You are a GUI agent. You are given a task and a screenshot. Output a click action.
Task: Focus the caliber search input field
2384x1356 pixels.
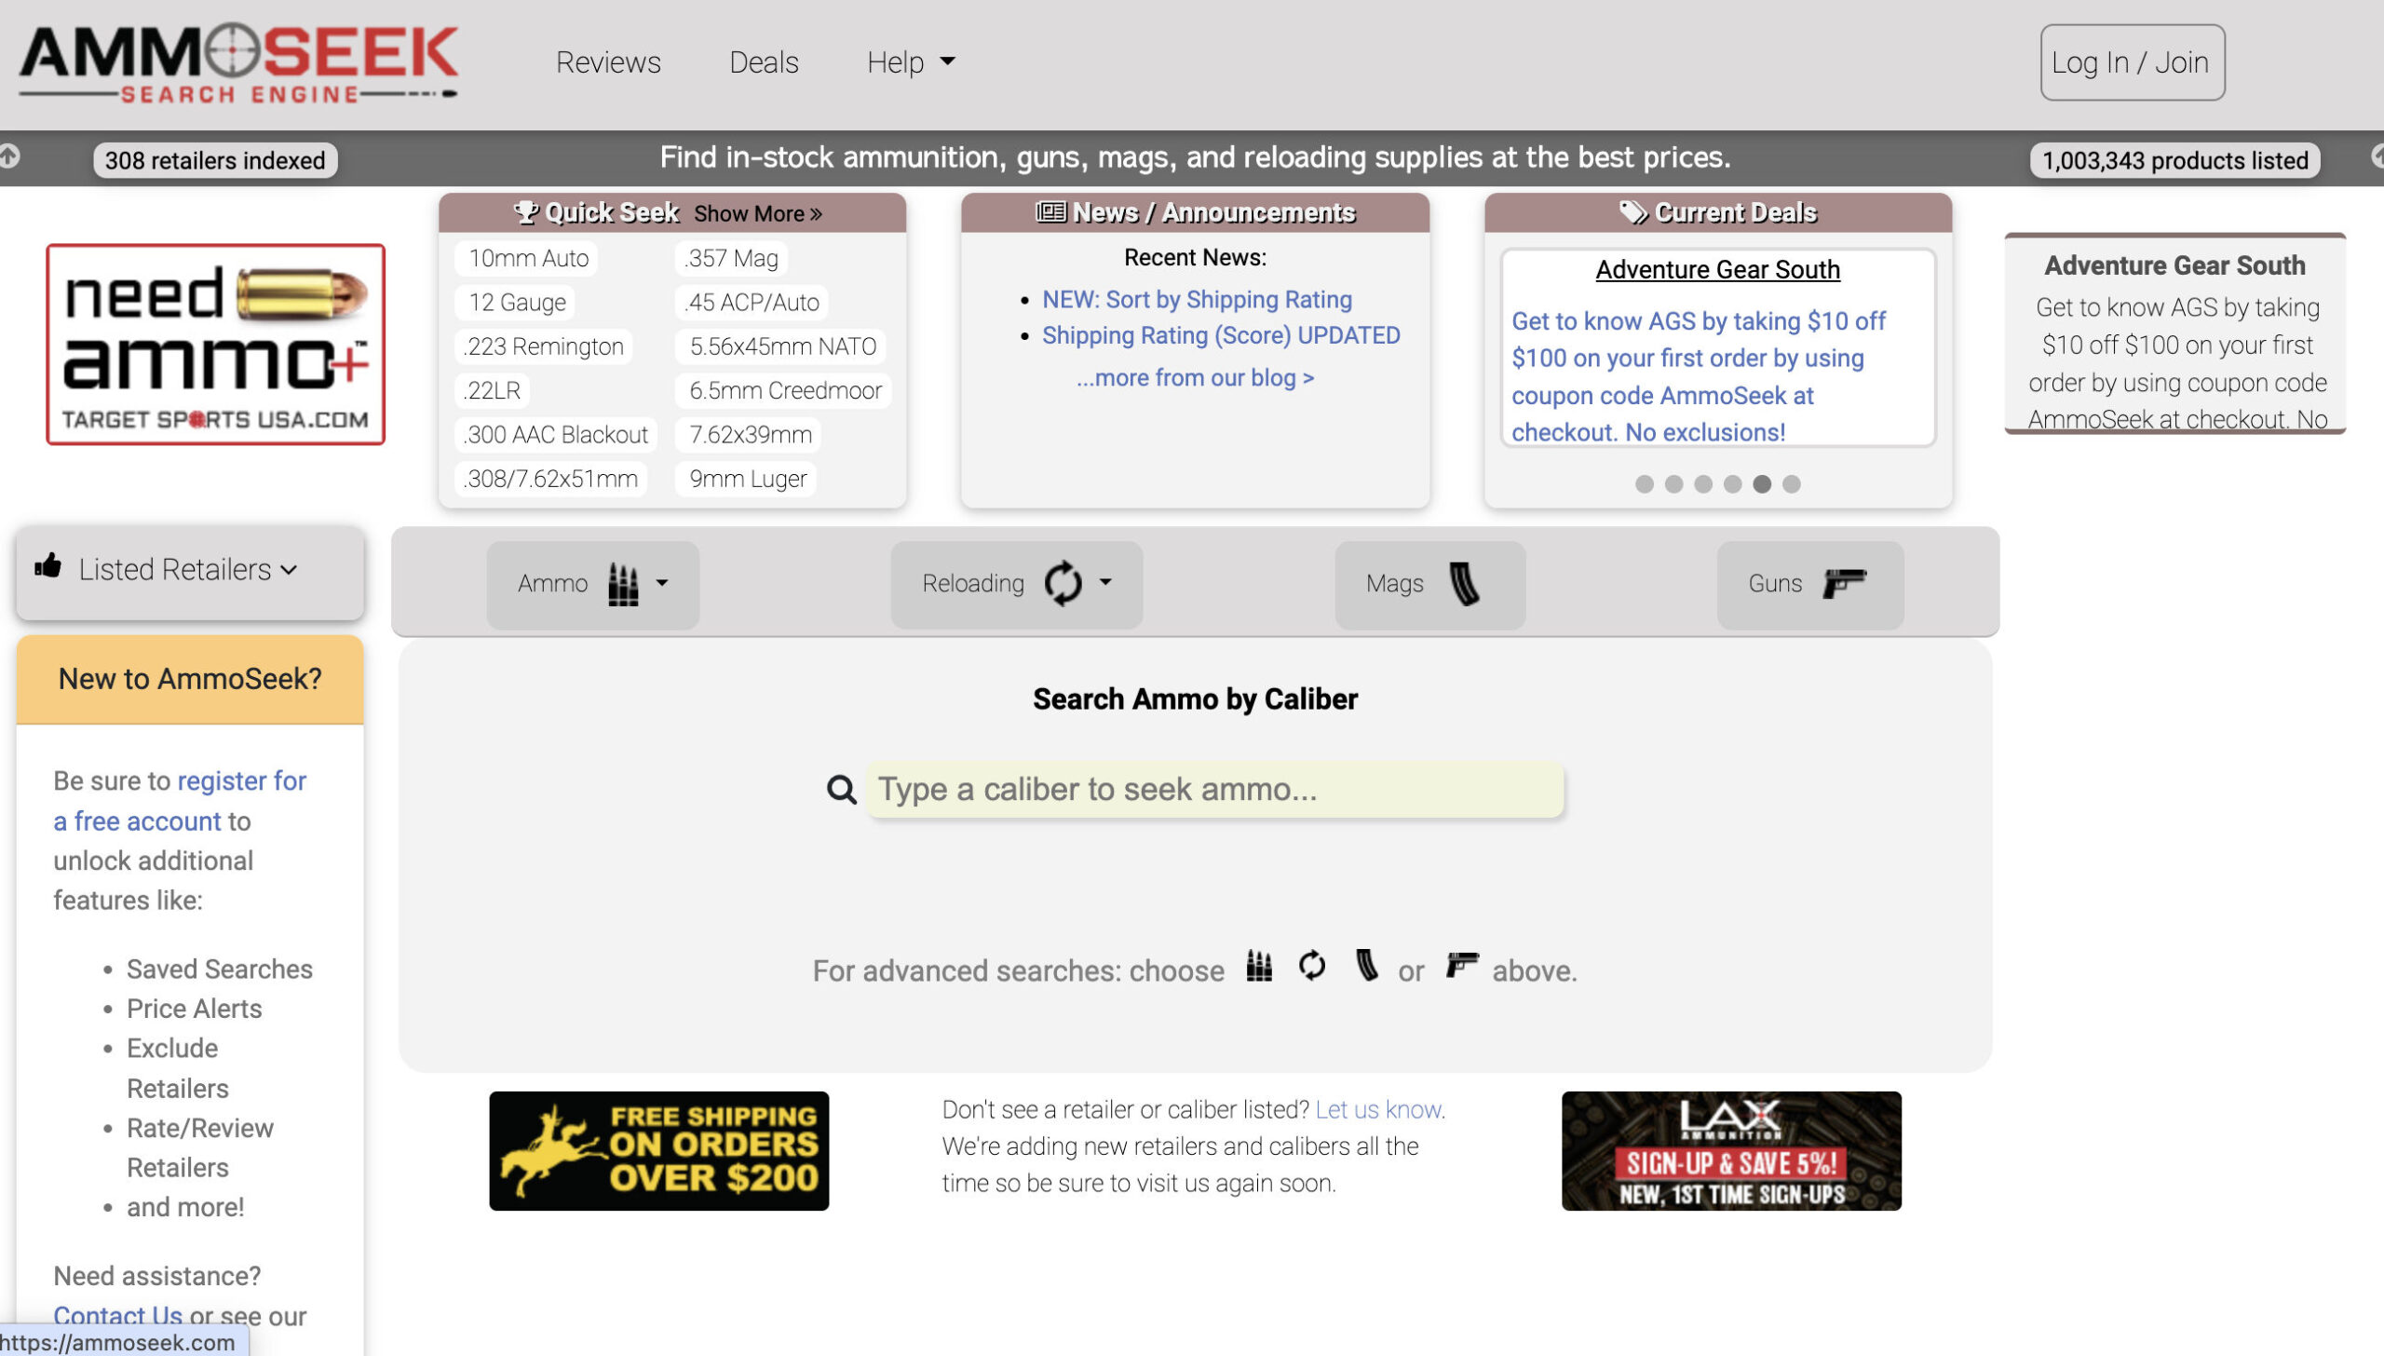[x=1215, y=790]
